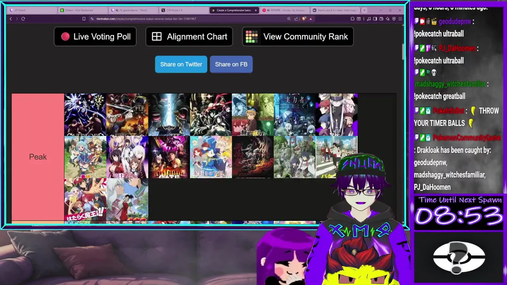Switch to Stream - Kick Dashboard tab

tap(83, 10)
